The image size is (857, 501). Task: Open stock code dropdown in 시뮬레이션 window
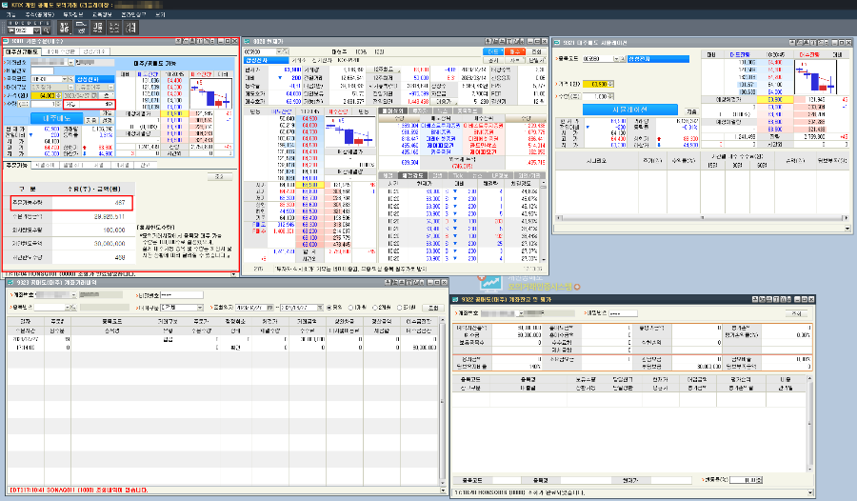click(x=616, y=58)
